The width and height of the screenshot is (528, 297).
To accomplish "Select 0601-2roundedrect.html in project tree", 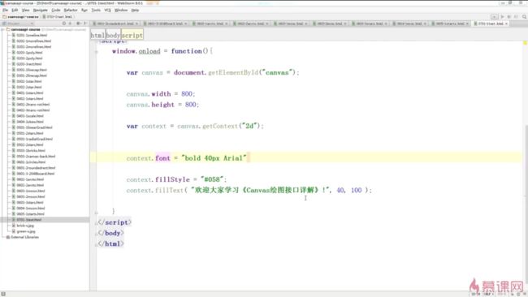I will pyautogui.click(x=36, y=168).
